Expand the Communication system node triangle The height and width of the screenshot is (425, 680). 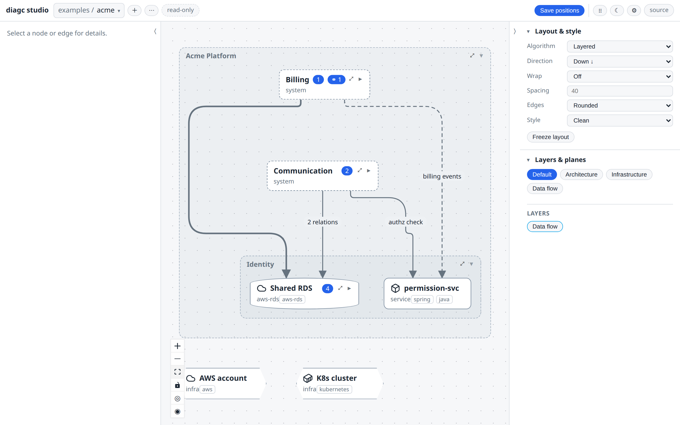[x=369, y=170]
